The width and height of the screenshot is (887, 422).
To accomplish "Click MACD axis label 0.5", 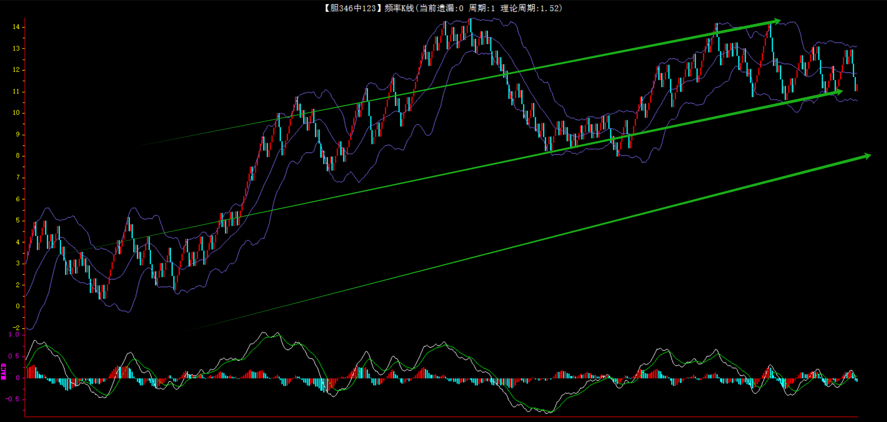I will [x=14, y=356].
